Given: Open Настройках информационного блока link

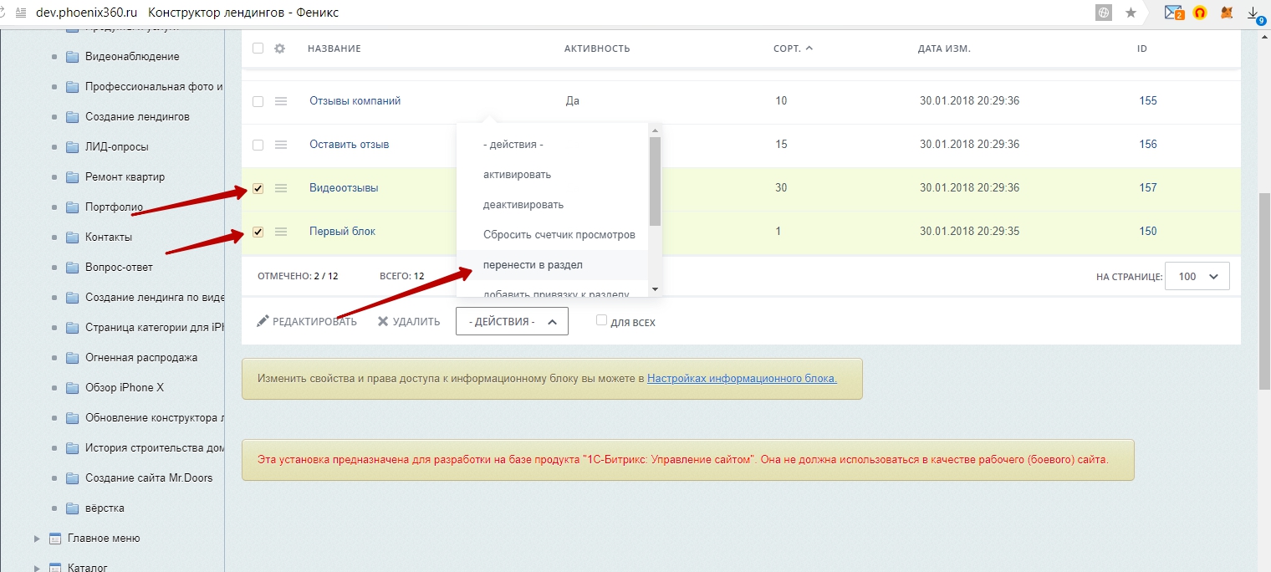Looking at the screenshot, I should coord(742,379).
